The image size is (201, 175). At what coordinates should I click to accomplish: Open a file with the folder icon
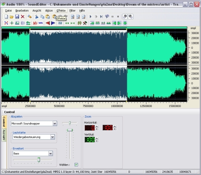[x=12, y=17]
